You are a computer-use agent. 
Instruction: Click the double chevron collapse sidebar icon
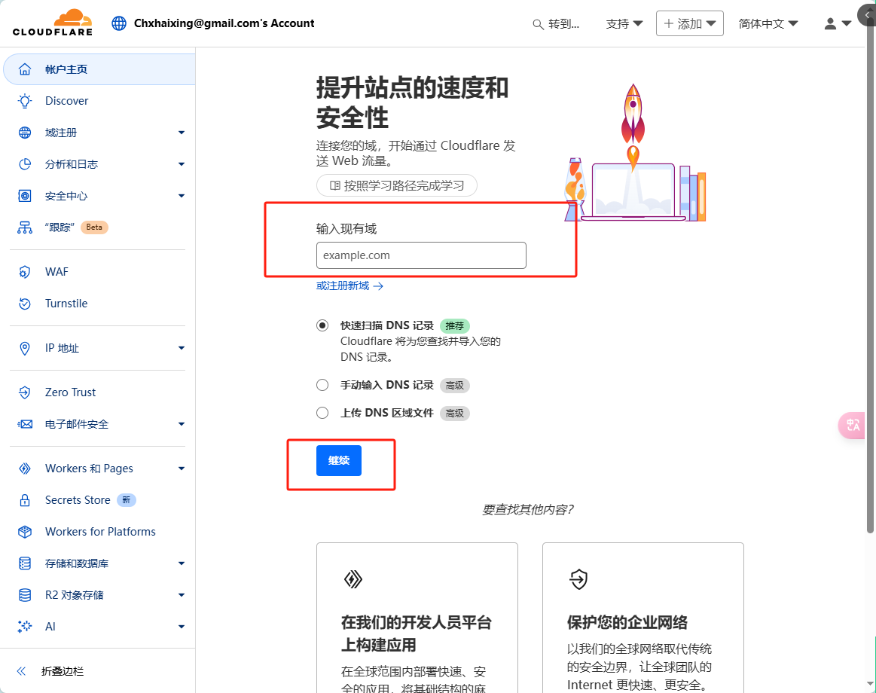tap(21, 671)
